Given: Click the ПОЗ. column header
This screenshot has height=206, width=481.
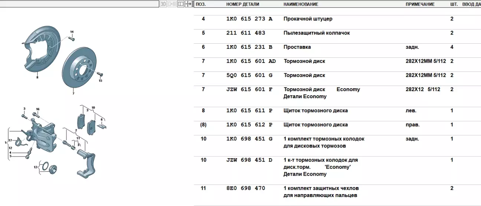Looking at the screenshot, I should 201,4.
